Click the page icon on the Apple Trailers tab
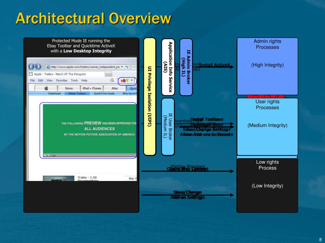 tap(31, 74)
